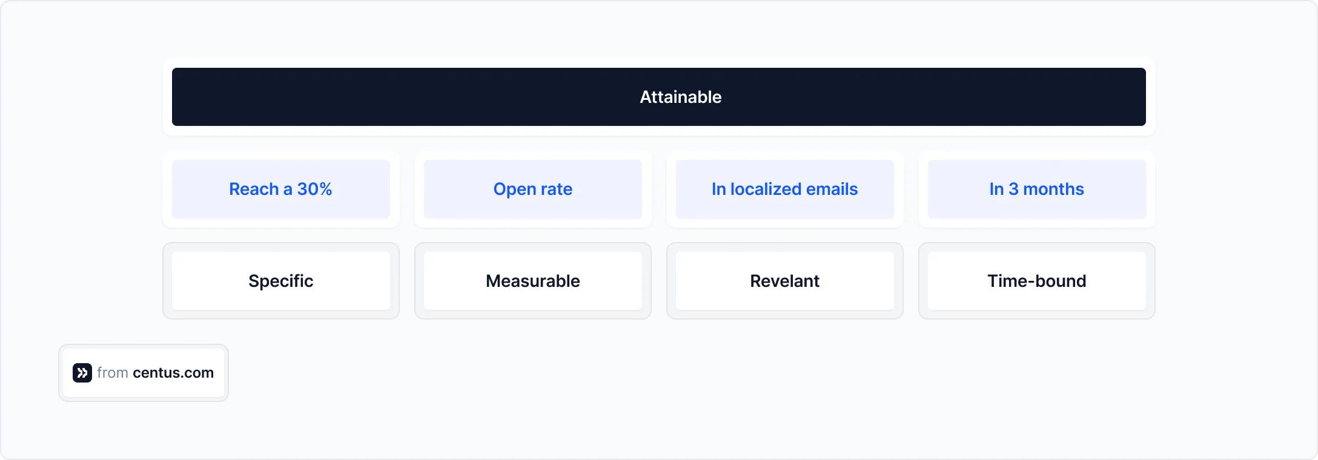Image resolution: width=1318 pixels, height=460 pixels.
Task: Tap the "Open rate" blue text
Action: click(532, 189)
